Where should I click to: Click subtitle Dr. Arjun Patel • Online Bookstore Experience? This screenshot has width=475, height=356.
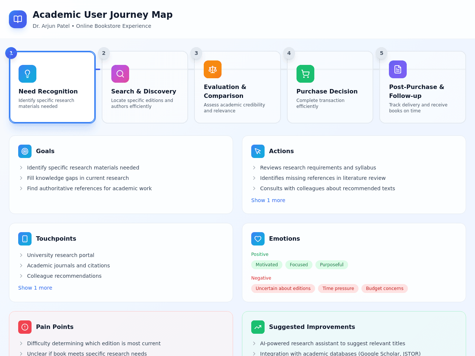92,26
